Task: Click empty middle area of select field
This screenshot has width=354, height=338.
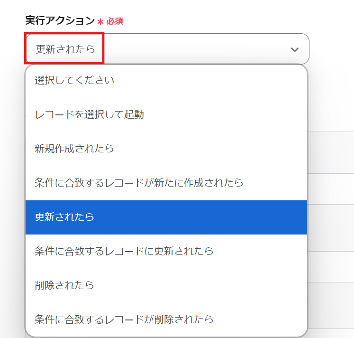Action: pos(190,49)
